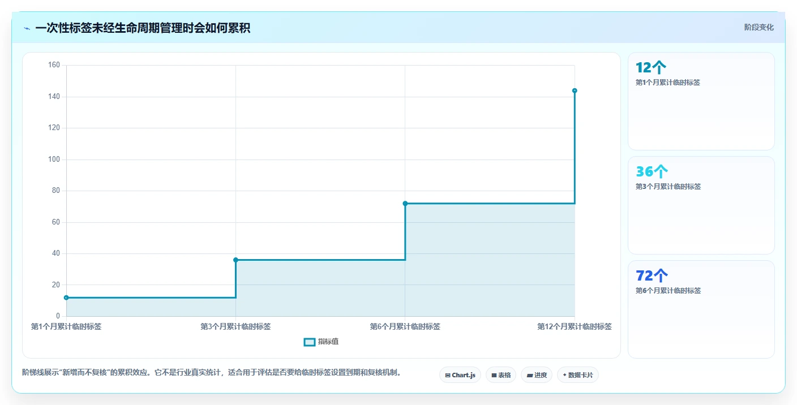Click the data point at value 36
The height and width of the screenshot is (405, 797).
(235, 260)
